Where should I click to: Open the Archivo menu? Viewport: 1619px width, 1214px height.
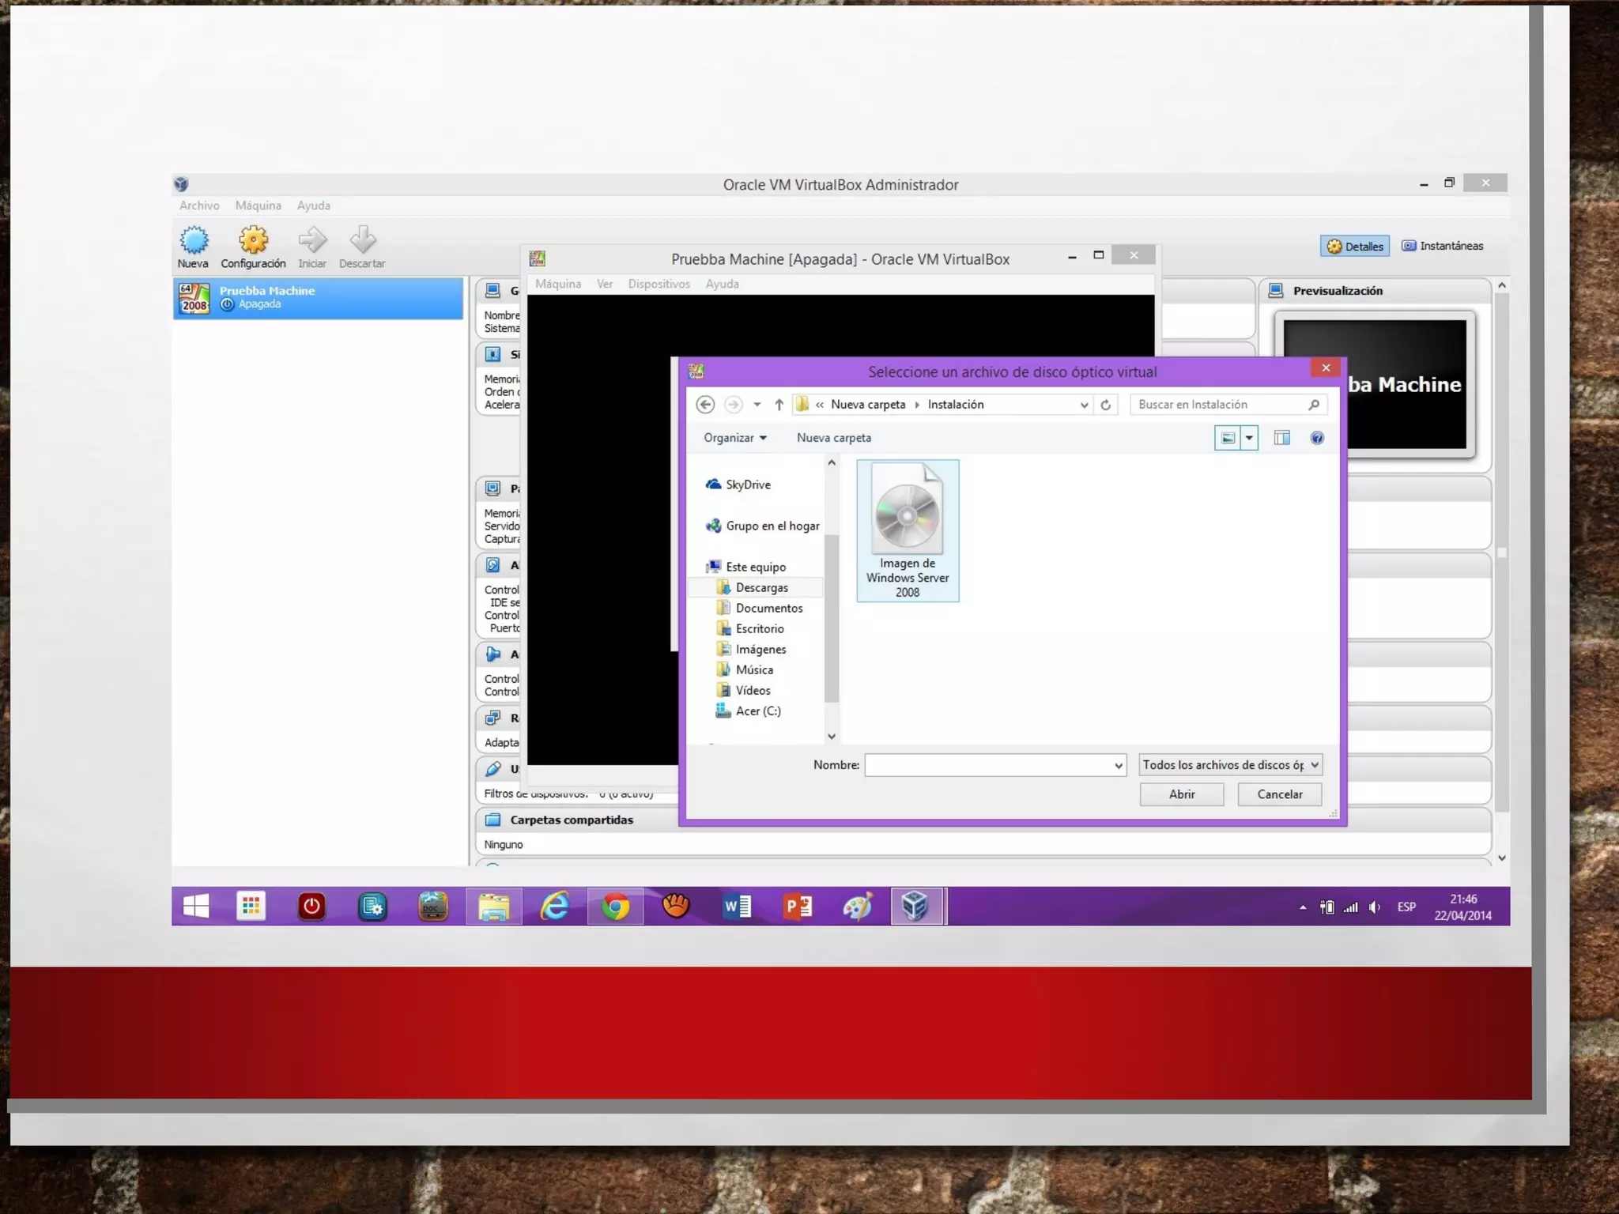pyautogui.click(x=199, y=205)
